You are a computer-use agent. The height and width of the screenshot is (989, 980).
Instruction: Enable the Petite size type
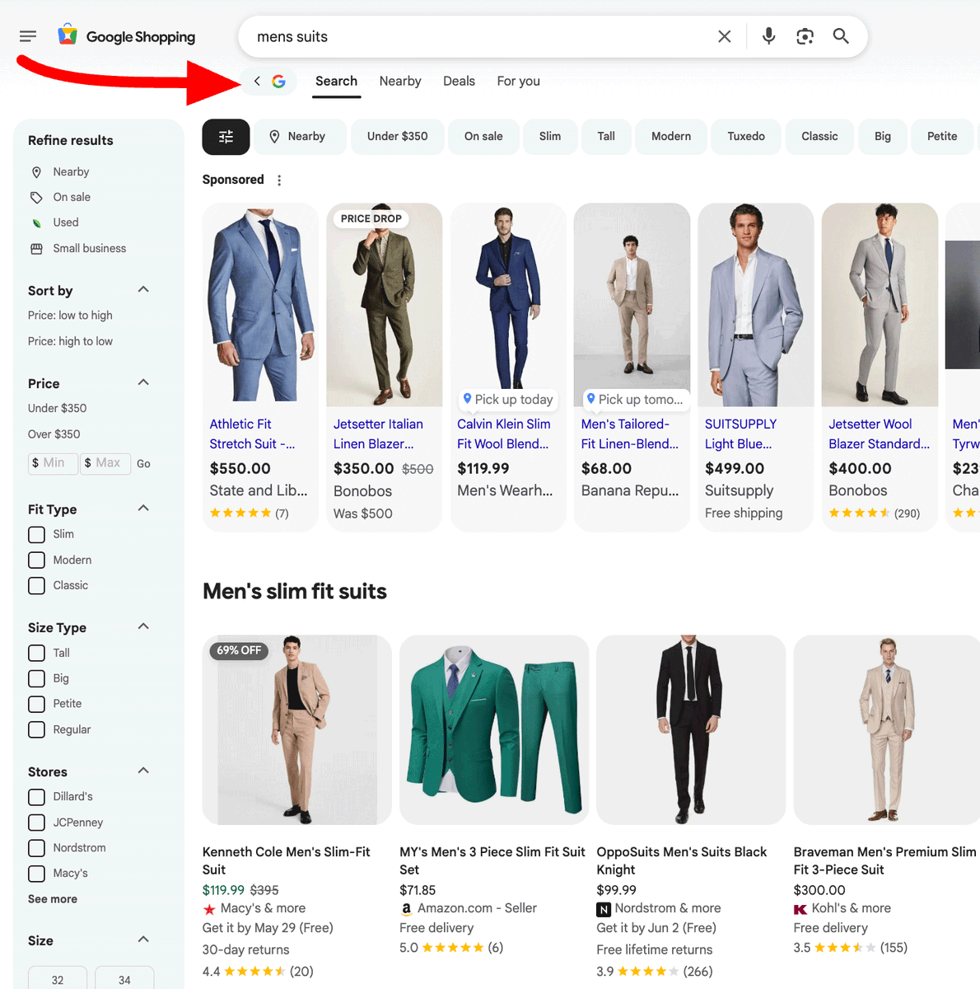(x=36, y=705)
